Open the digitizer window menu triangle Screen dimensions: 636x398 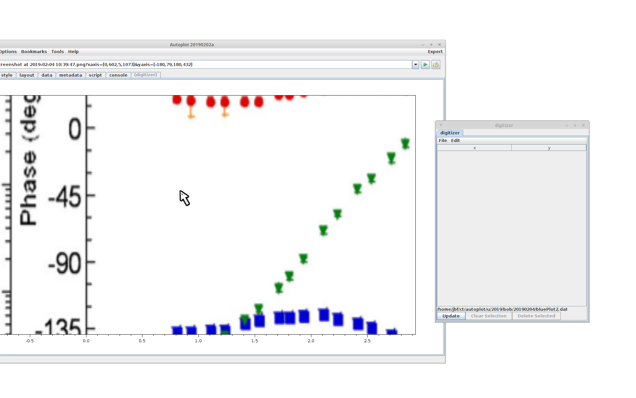(441, 125)
